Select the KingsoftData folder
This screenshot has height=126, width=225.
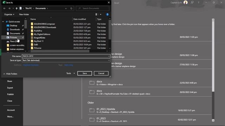click(x=39, y=38)
